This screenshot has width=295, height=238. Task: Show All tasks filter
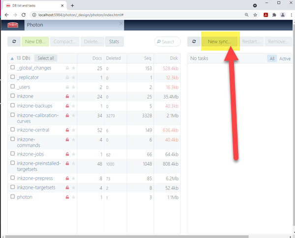[272, 59]
